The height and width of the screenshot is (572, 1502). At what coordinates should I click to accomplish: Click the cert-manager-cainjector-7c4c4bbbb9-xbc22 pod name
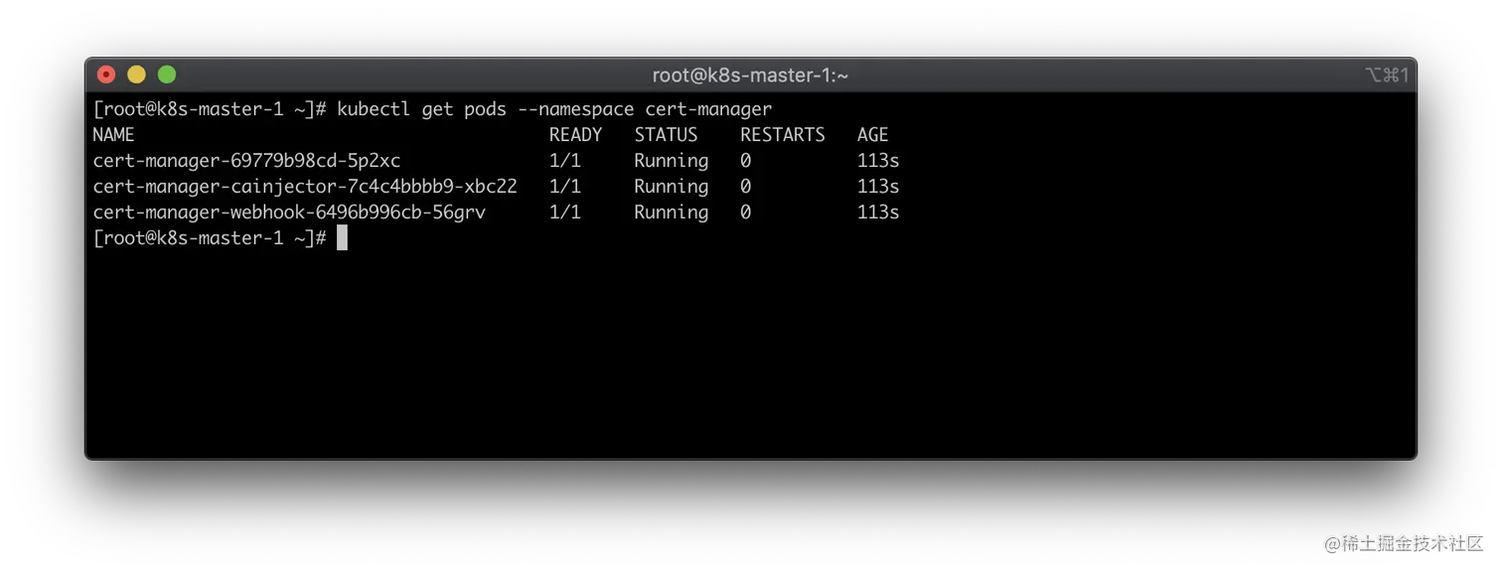305,187
